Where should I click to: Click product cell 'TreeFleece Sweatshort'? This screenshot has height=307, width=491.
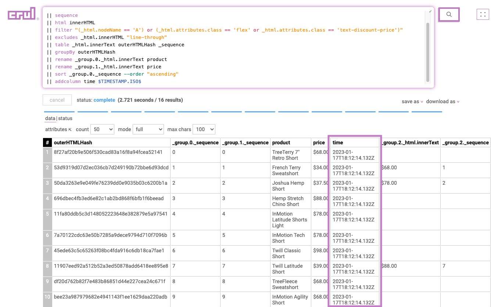coord(291,284)
